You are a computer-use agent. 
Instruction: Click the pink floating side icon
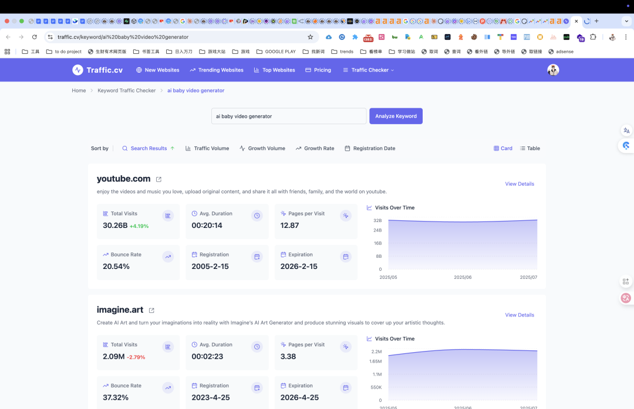[x=626, y=298]
